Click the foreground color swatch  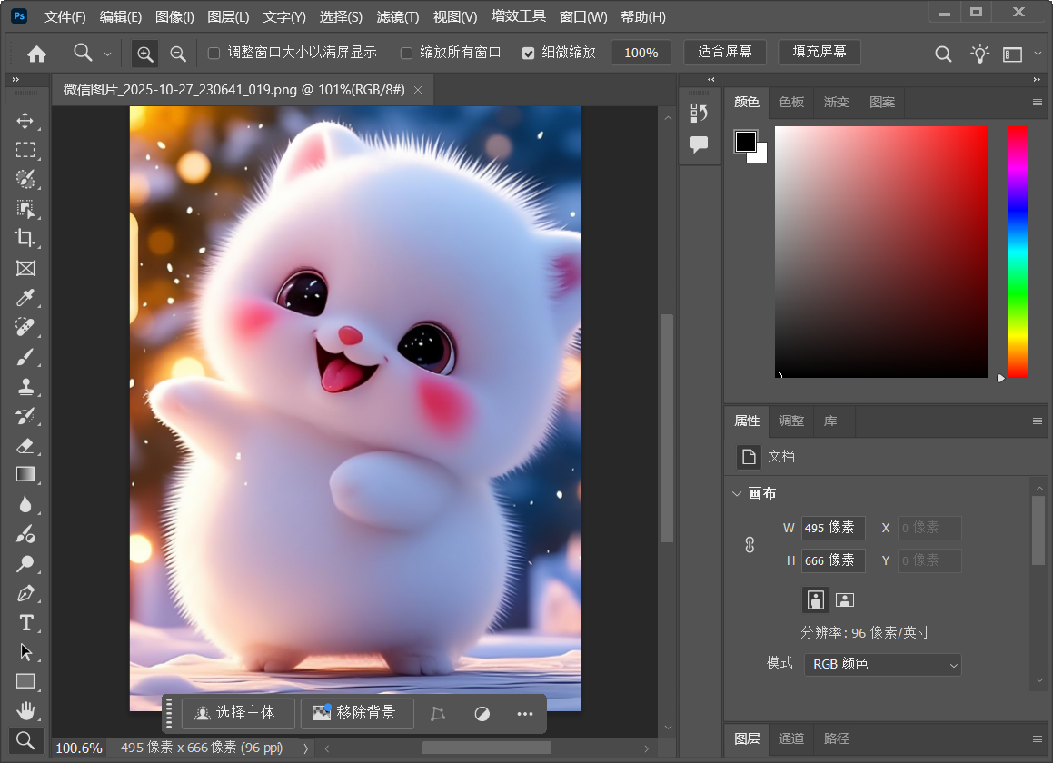click(745, 141)
